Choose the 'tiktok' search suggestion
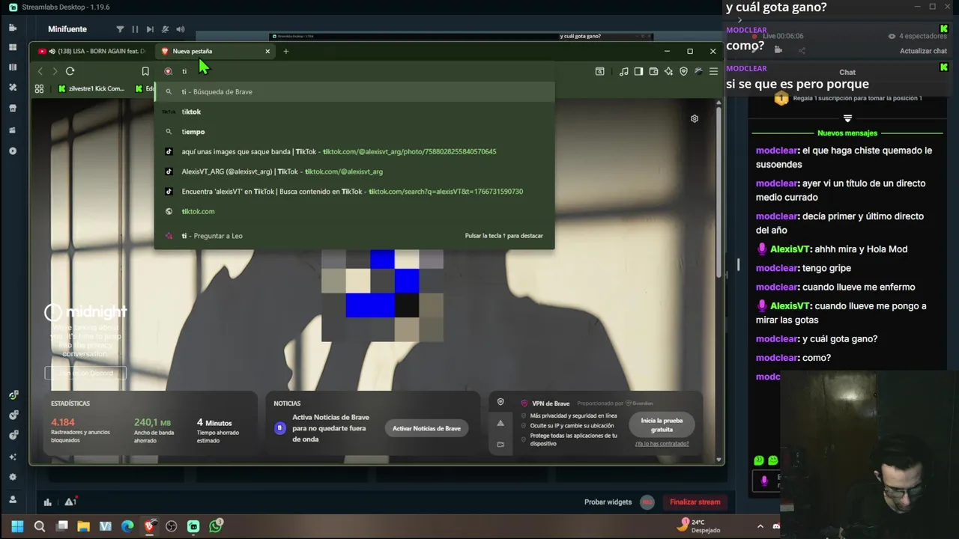This screenshot has height=539, width=959. pos(354,112)
